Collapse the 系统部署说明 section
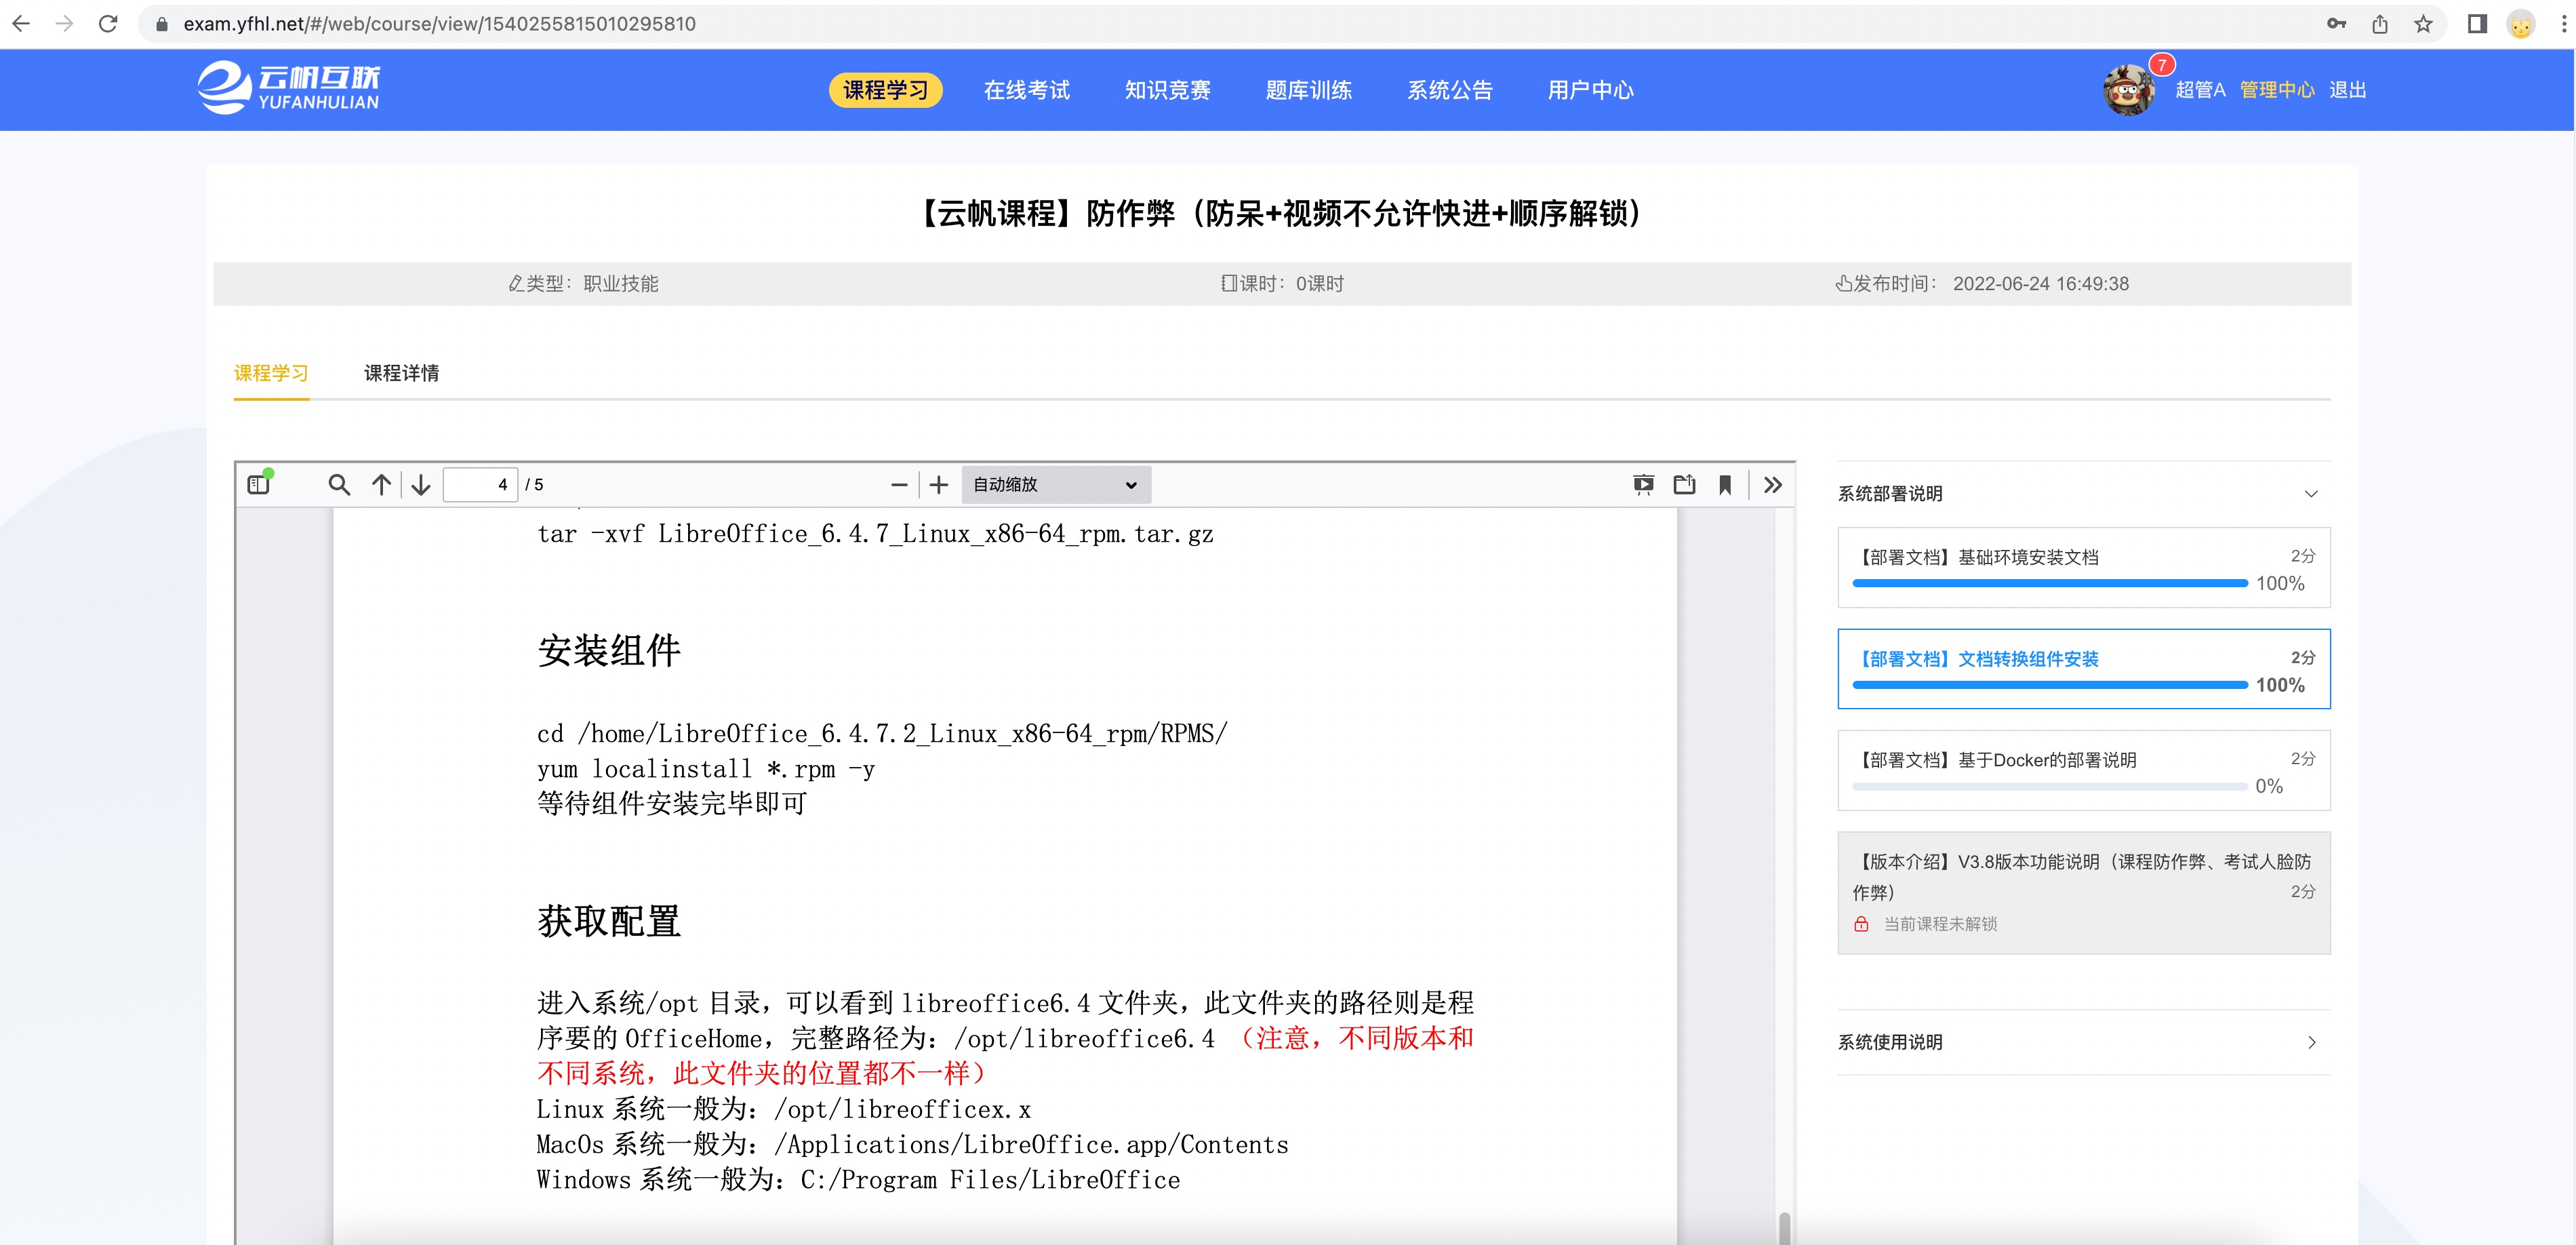The image size is (2576, 1245). tap(2084, 494)
